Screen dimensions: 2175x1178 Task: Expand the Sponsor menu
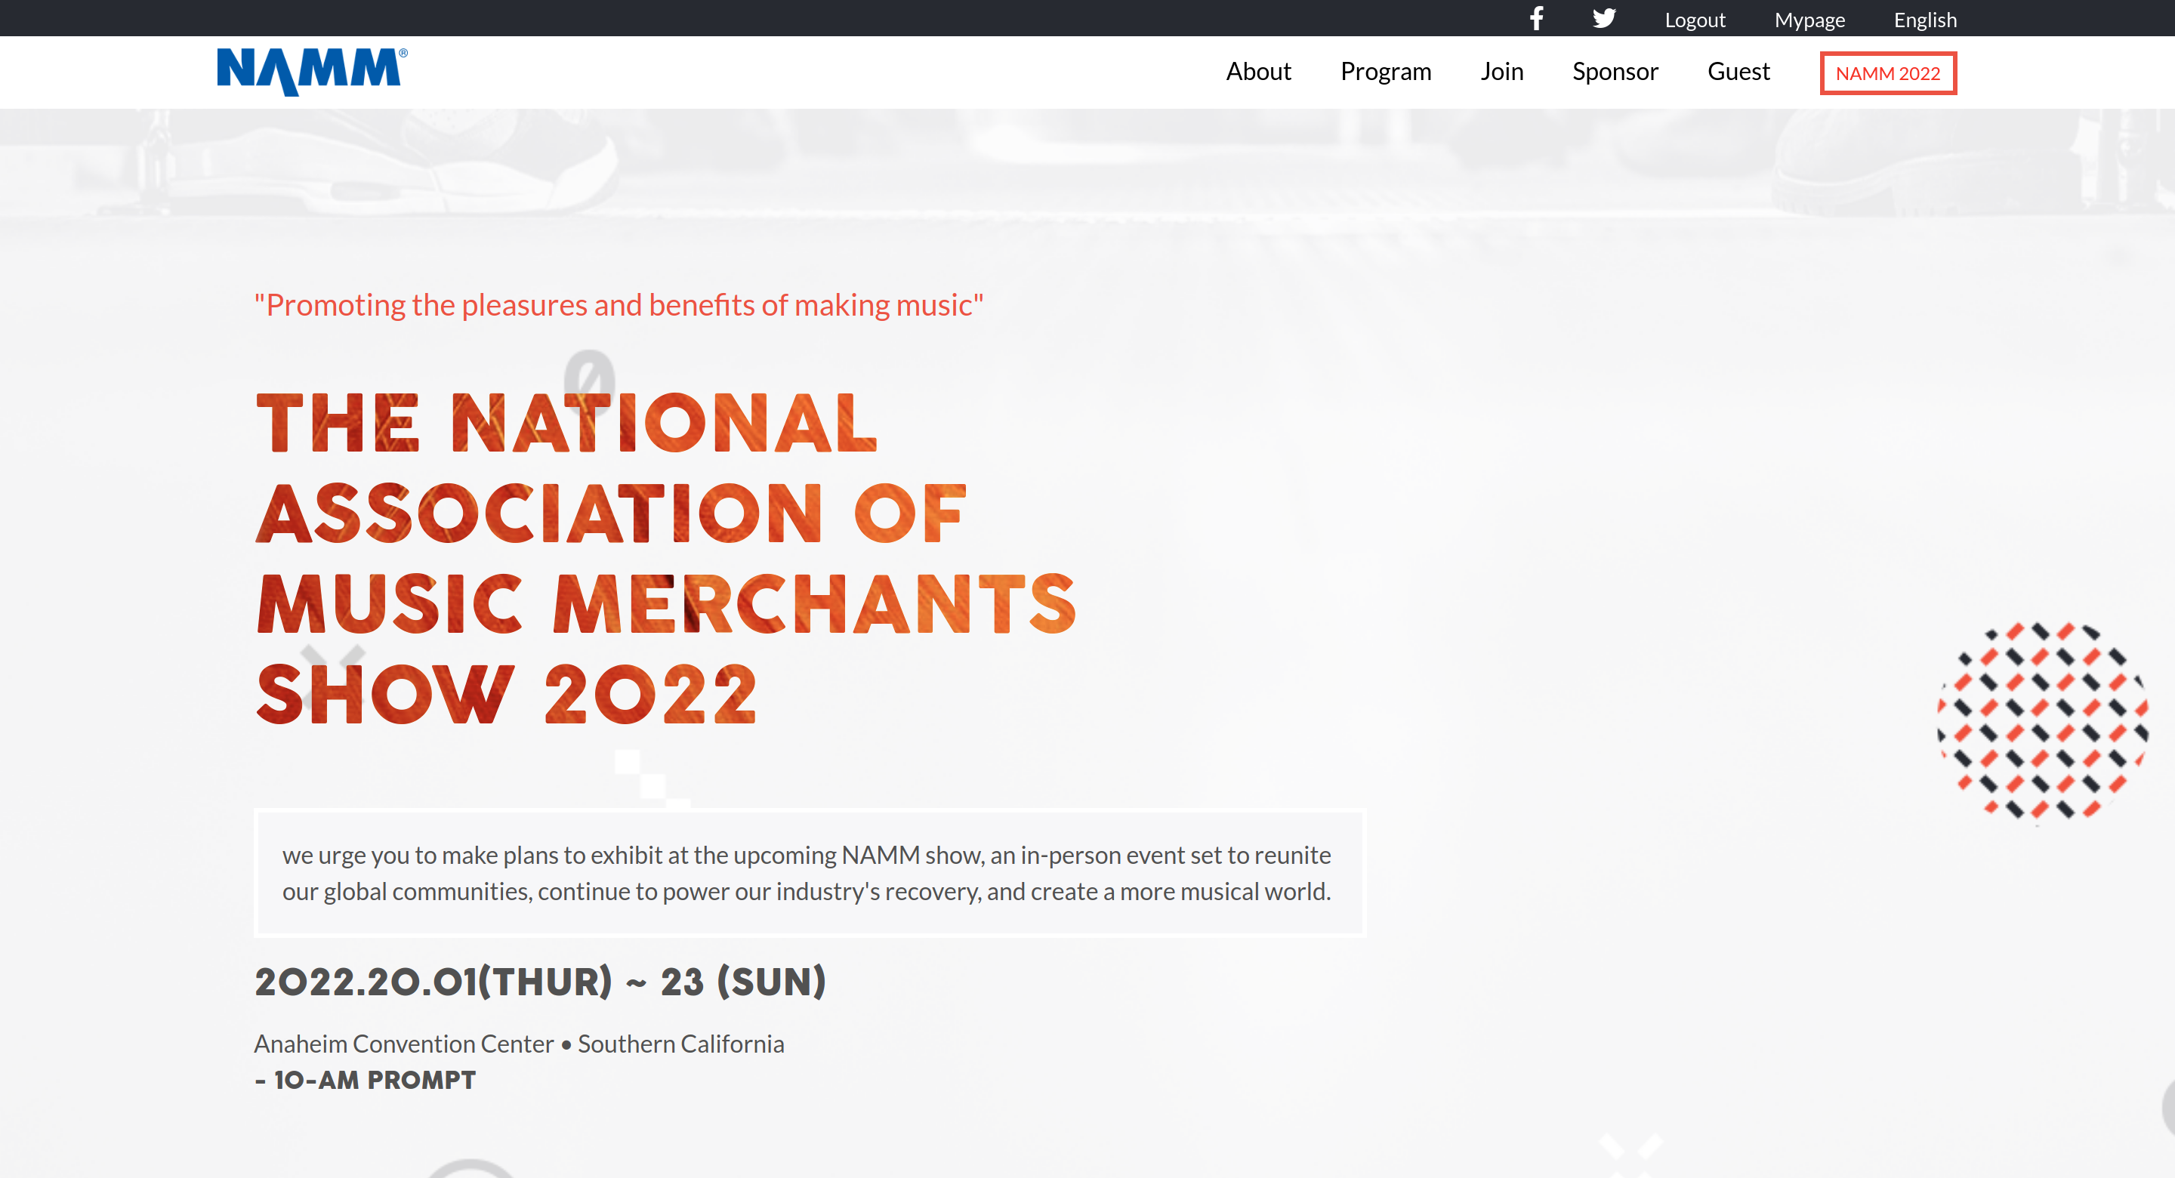coord(1615,72)
